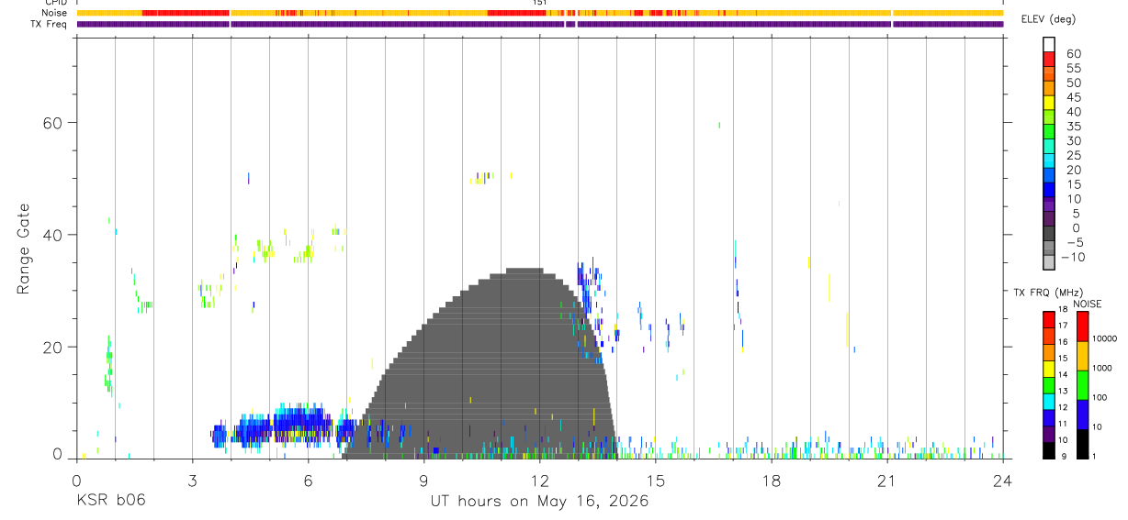Click the purple TX Freq strip above plot

[540, 24]
